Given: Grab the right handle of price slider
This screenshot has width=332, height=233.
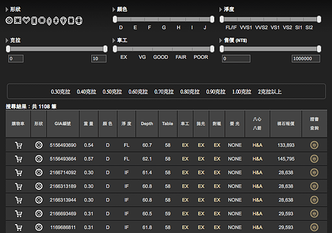Looking at the screenshot, I should coord(319,49).
